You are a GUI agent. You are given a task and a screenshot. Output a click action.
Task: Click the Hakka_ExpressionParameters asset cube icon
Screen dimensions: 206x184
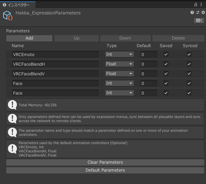(x=8, y=15)
